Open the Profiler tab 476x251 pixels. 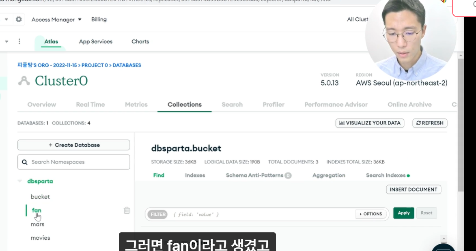(274, 104)
